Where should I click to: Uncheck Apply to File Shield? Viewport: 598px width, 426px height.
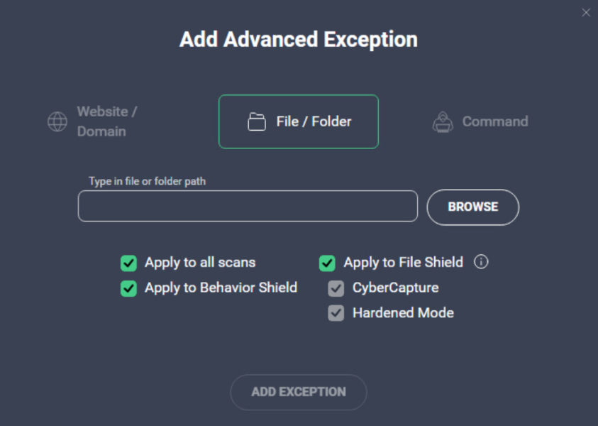click(327, 263)
